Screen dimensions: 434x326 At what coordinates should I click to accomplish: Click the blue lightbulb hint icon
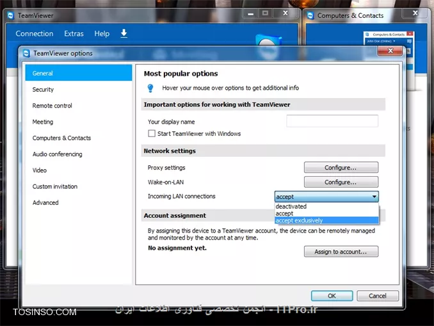click(150, 88)
